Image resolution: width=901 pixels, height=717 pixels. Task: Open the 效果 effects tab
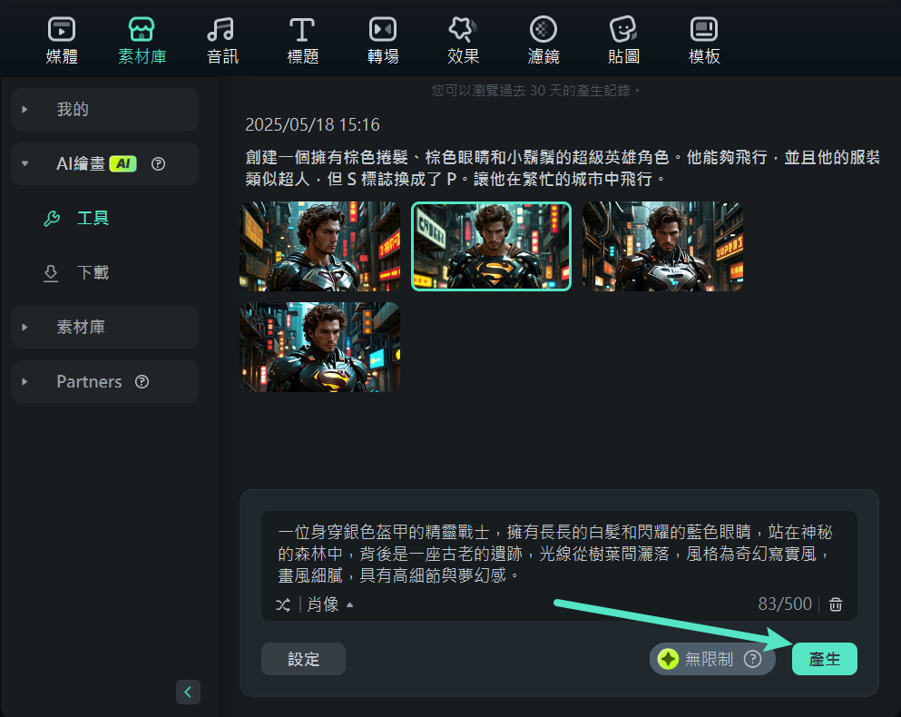pos(463,40)
